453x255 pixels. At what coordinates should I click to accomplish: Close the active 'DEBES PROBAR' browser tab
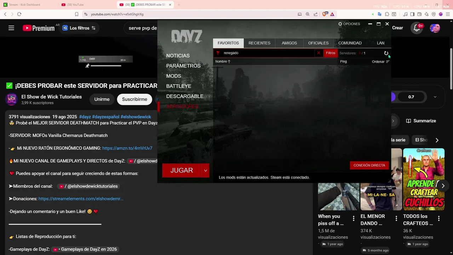pos(170,5)
